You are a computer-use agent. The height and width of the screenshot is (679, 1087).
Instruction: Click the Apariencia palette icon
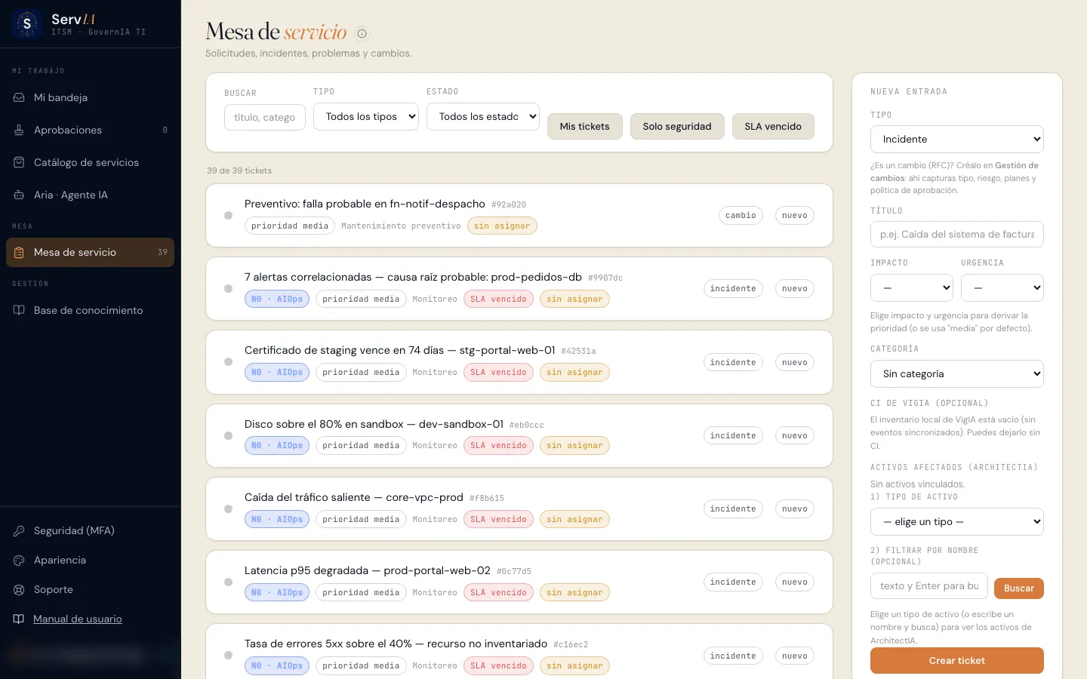click(19, 560)
